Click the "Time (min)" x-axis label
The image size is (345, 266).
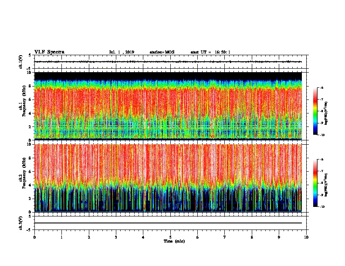pyautogui.click(x=174, y=241)
